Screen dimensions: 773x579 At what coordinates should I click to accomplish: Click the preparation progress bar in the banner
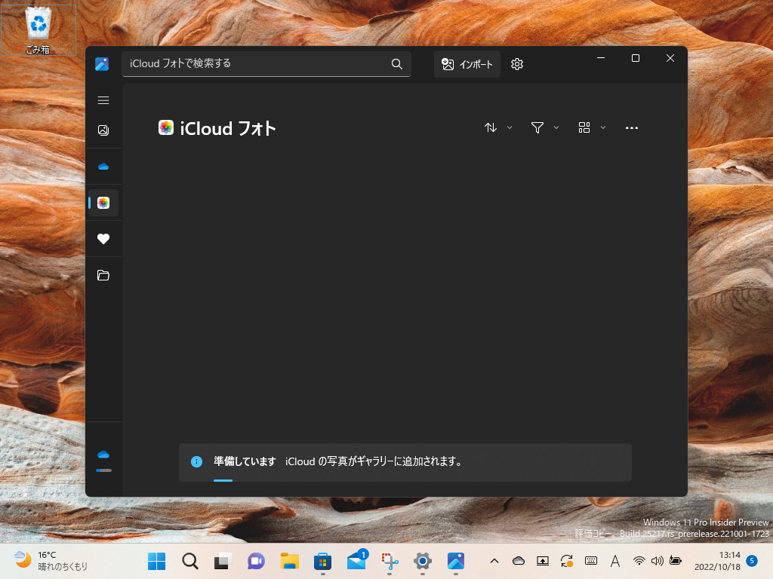(223, 480)
